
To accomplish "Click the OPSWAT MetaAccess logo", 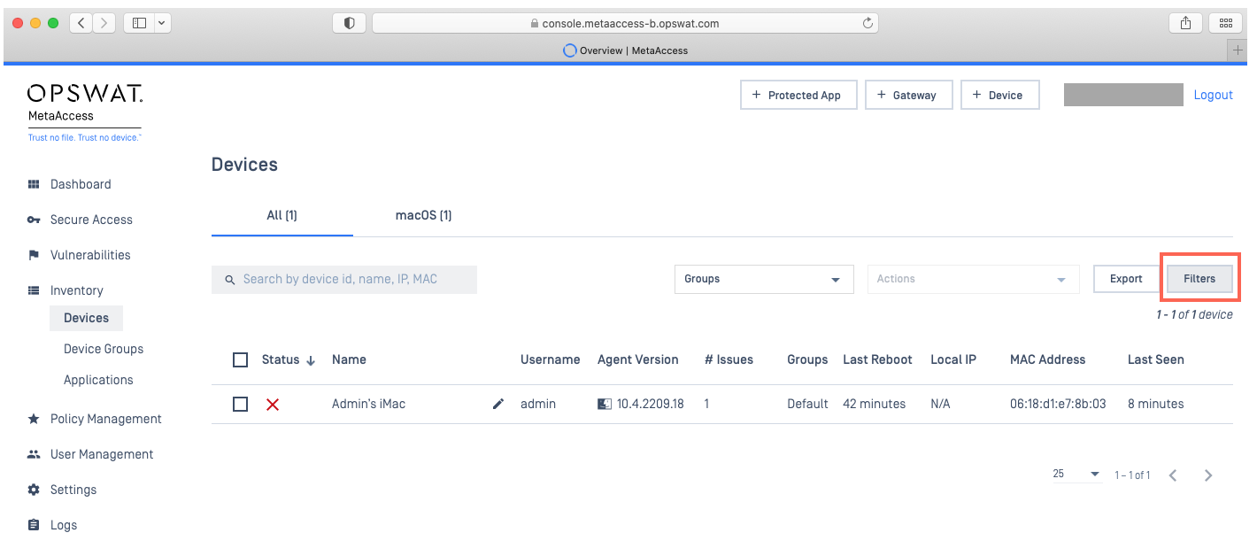I will pos(85,112).
